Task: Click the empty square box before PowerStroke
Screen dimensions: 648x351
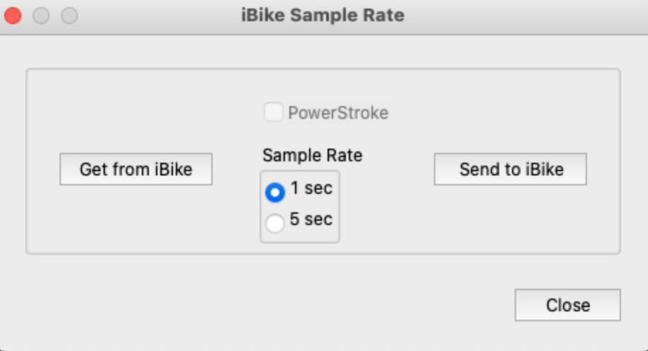Action: point(274,113)
